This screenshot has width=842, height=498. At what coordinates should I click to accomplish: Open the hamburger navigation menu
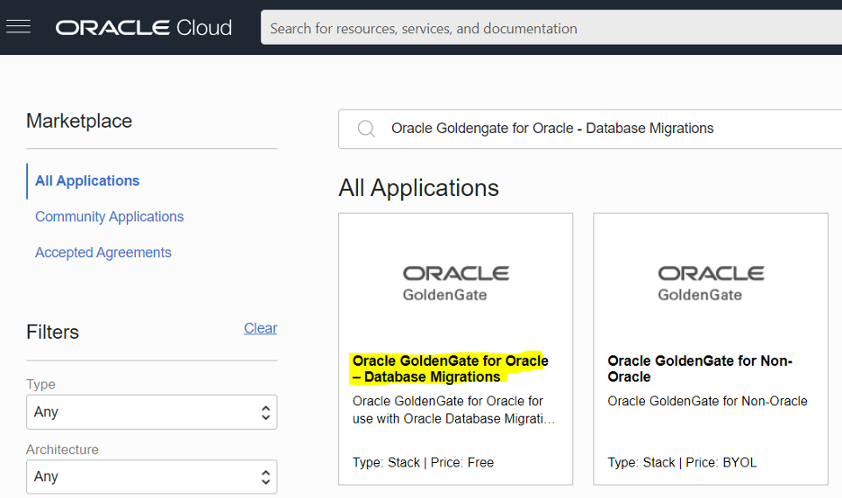point(18,26)
